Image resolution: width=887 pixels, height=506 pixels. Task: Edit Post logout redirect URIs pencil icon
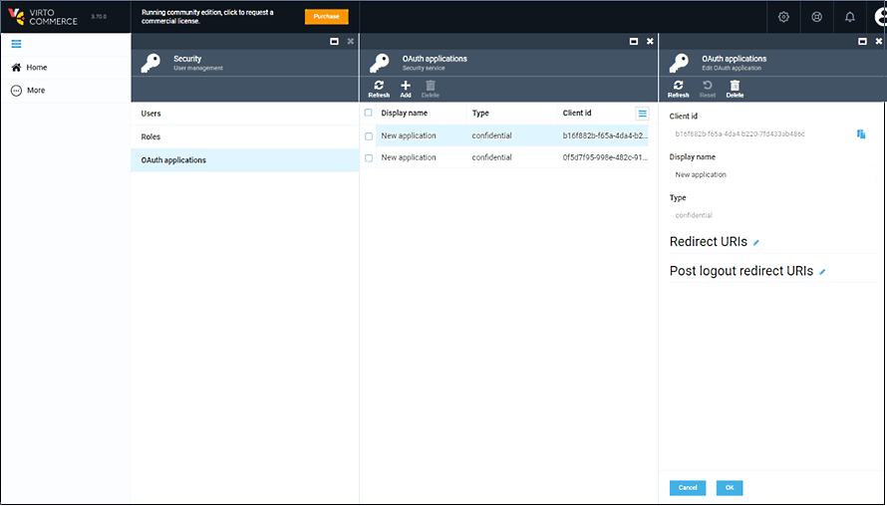822,272
